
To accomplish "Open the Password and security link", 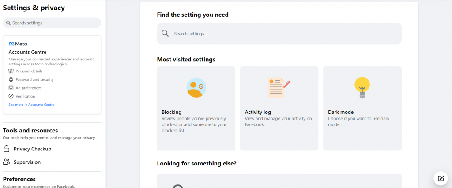I will pyautogui.click(x=34, y=79).
